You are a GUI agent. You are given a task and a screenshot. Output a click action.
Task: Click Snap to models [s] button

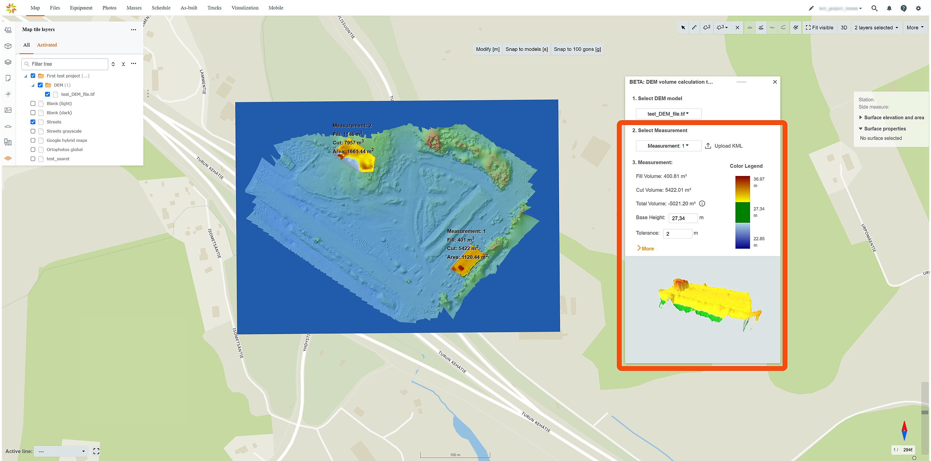(526, 49)
